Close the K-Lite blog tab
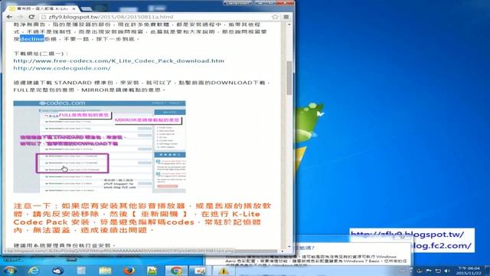 tap(74, 8)
